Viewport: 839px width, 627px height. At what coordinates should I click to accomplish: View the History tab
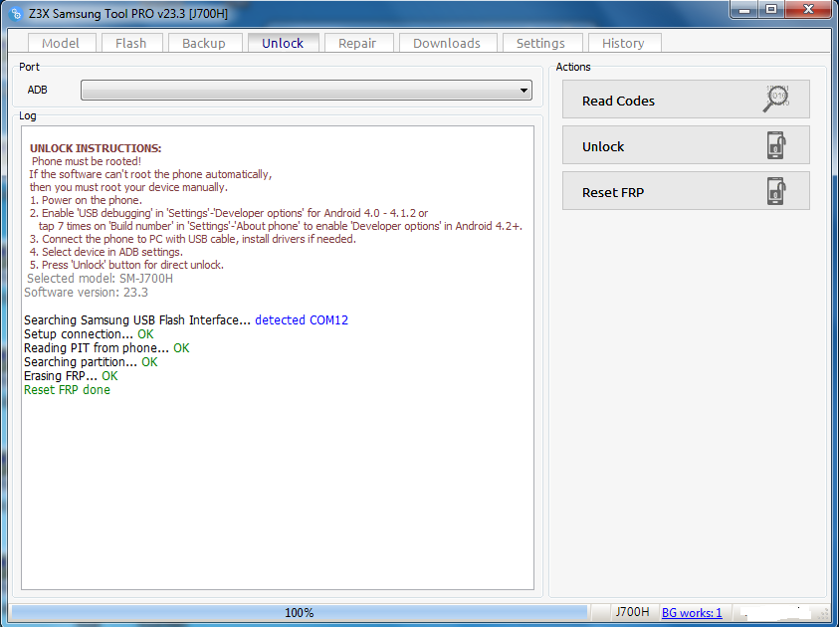[623, 43]
